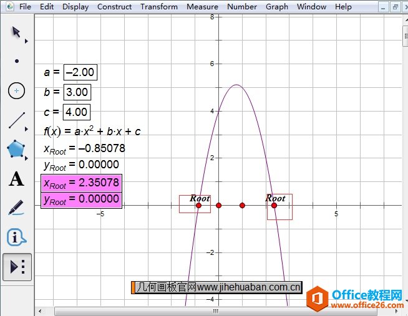Viewport: 408px width, 316px height.
Task: Restore down the document window
Action: tap(396, 7)
